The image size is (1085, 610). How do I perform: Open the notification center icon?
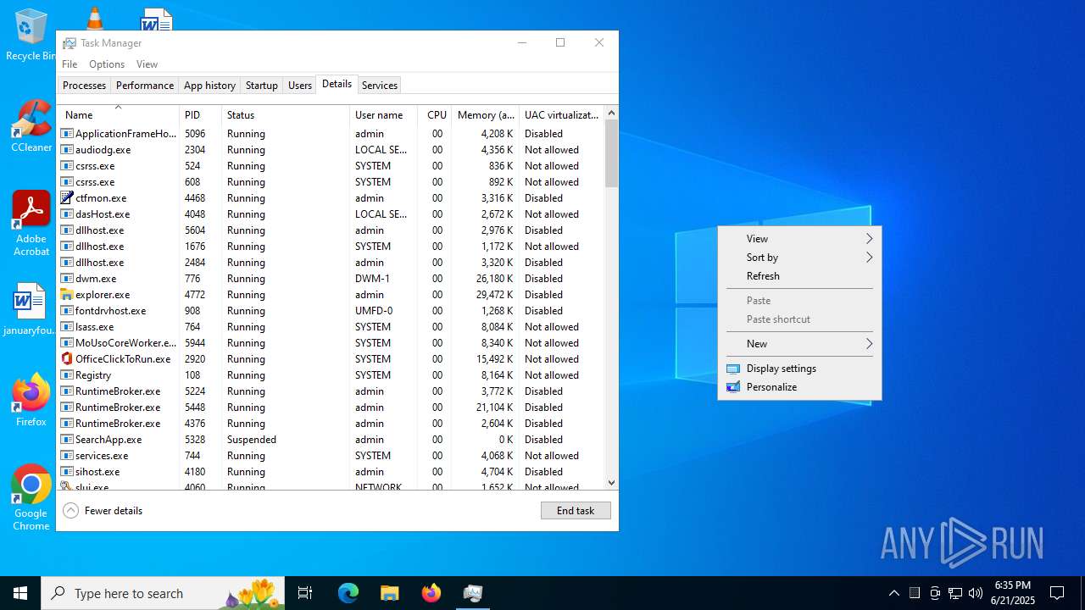click(1057, 593)
